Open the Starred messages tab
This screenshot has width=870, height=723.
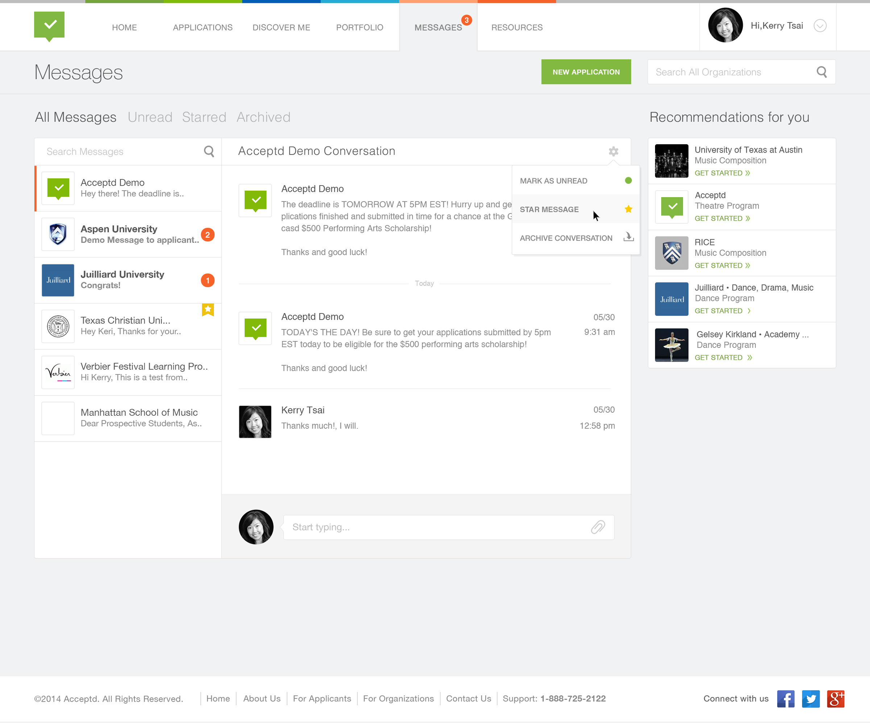(204, 117)
